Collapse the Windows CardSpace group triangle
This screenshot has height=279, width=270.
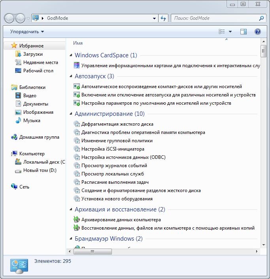click(71, 55)
